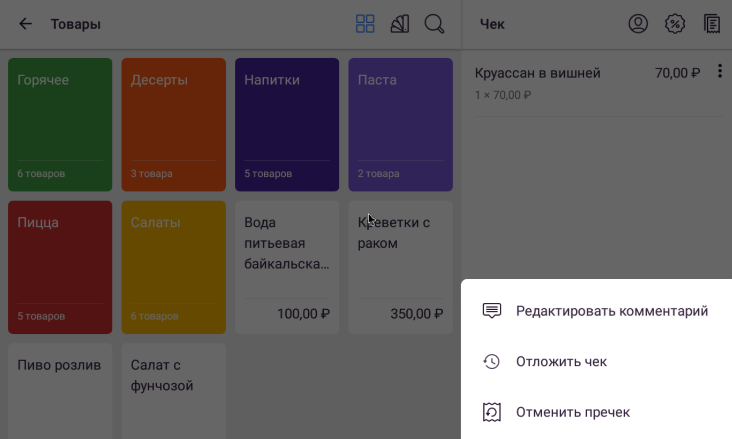The image size is (732, 439).
Task: Click the 5 товаров label on Пицца
Action: pyautogui.click(x=41, y=316)
